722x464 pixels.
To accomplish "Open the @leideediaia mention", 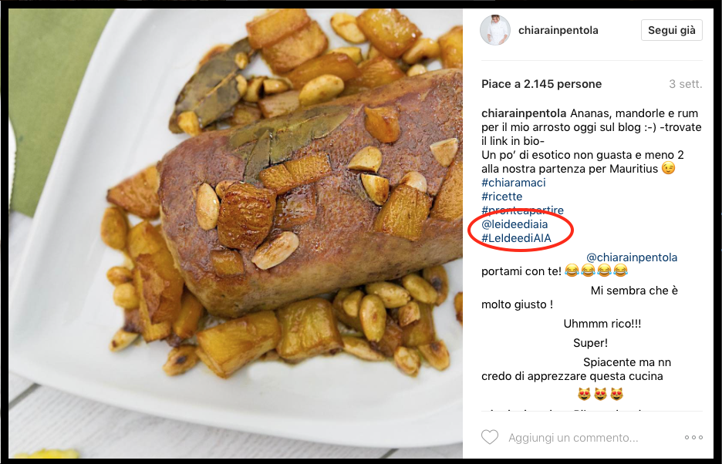I will 515,224.
